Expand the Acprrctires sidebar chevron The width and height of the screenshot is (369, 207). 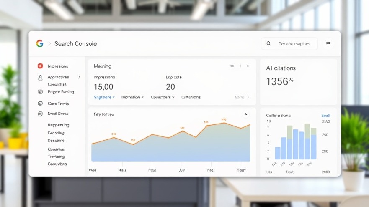click(80, 77)
